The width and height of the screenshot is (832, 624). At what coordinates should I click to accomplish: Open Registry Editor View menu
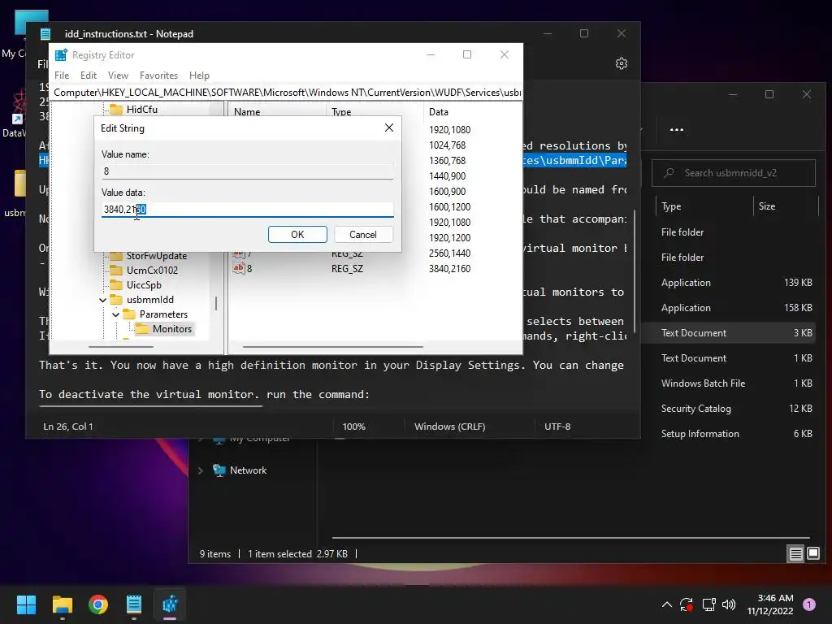pos(118,76)
